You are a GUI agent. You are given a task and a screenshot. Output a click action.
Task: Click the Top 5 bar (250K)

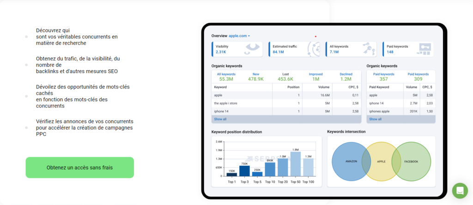click(257, 174)
